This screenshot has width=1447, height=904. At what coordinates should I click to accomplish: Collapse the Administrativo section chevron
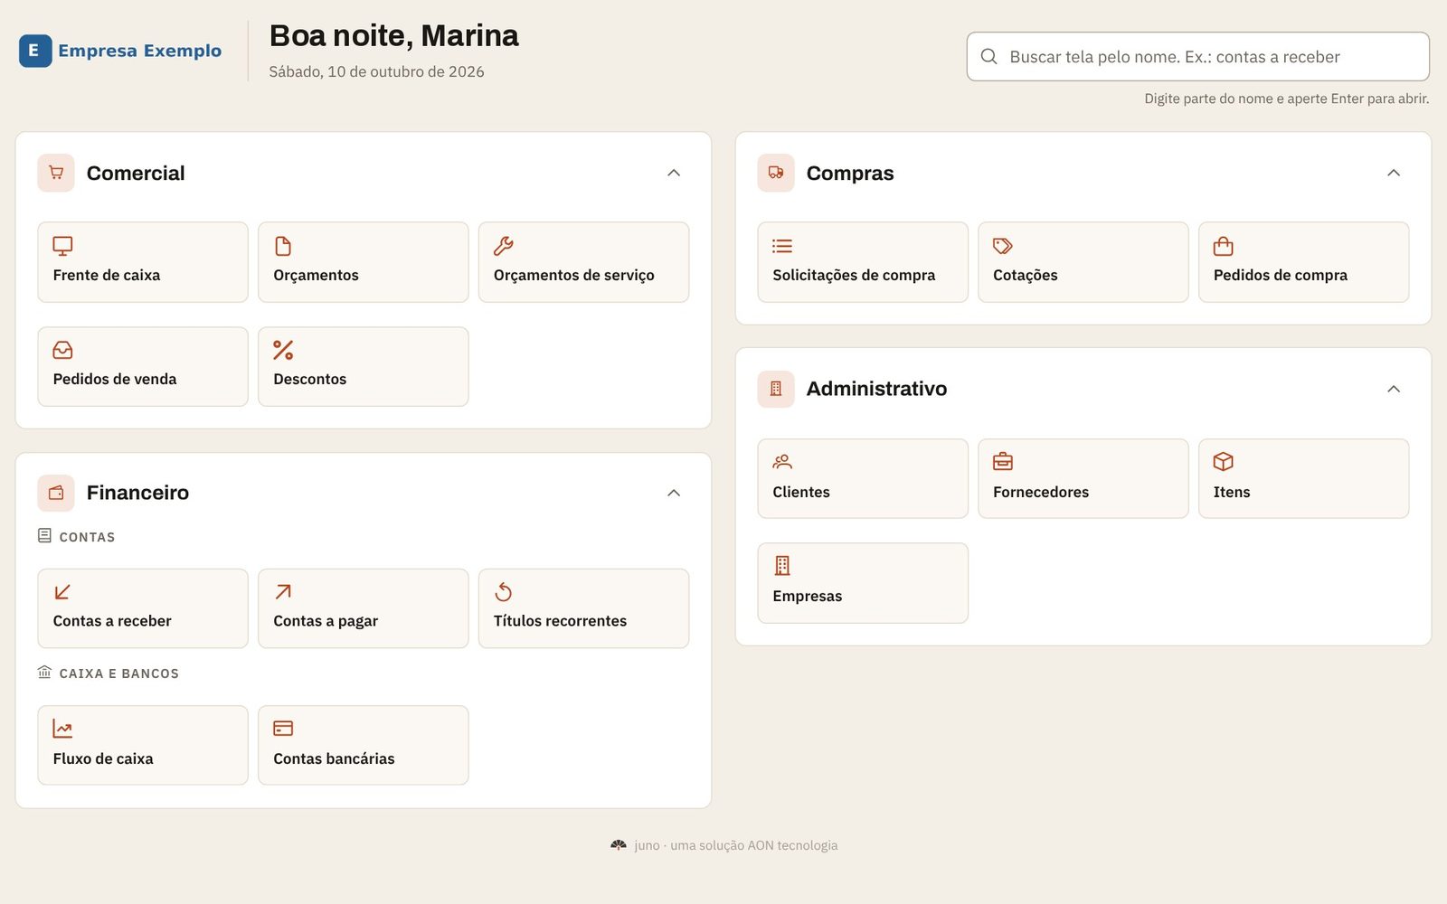[x=1394, y=389]
